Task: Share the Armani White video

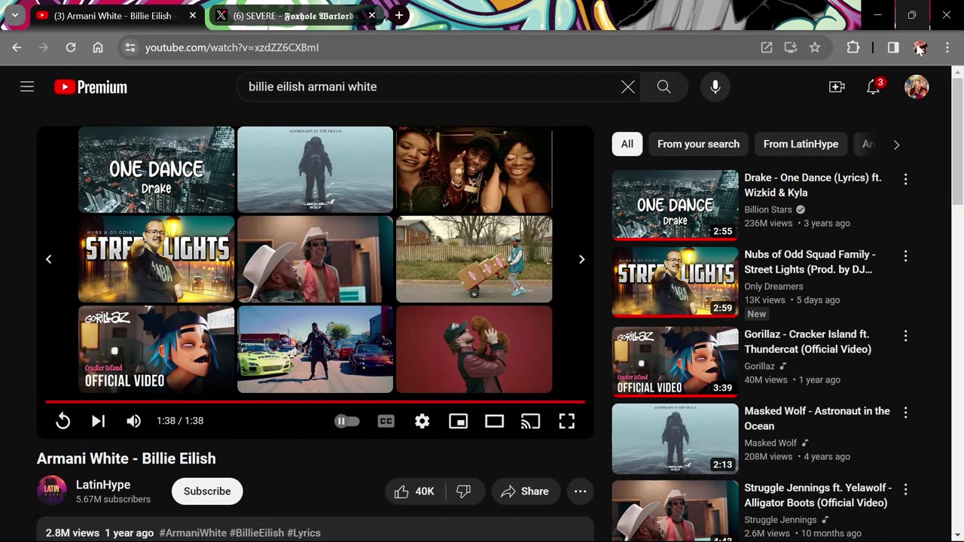Action: coord(526,492)
